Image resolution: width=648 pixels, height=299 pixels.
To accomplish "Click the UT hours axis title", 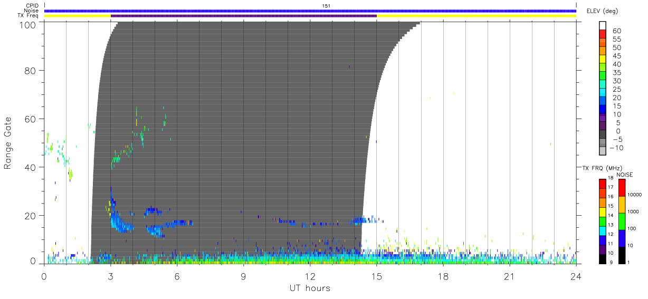I will pyautogui.click(x=310, y=288).
